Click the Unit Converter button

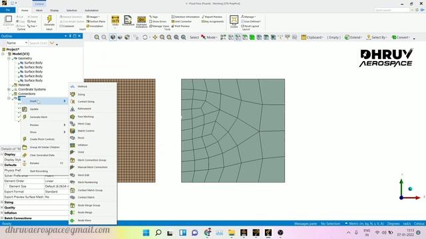(182, 21)
